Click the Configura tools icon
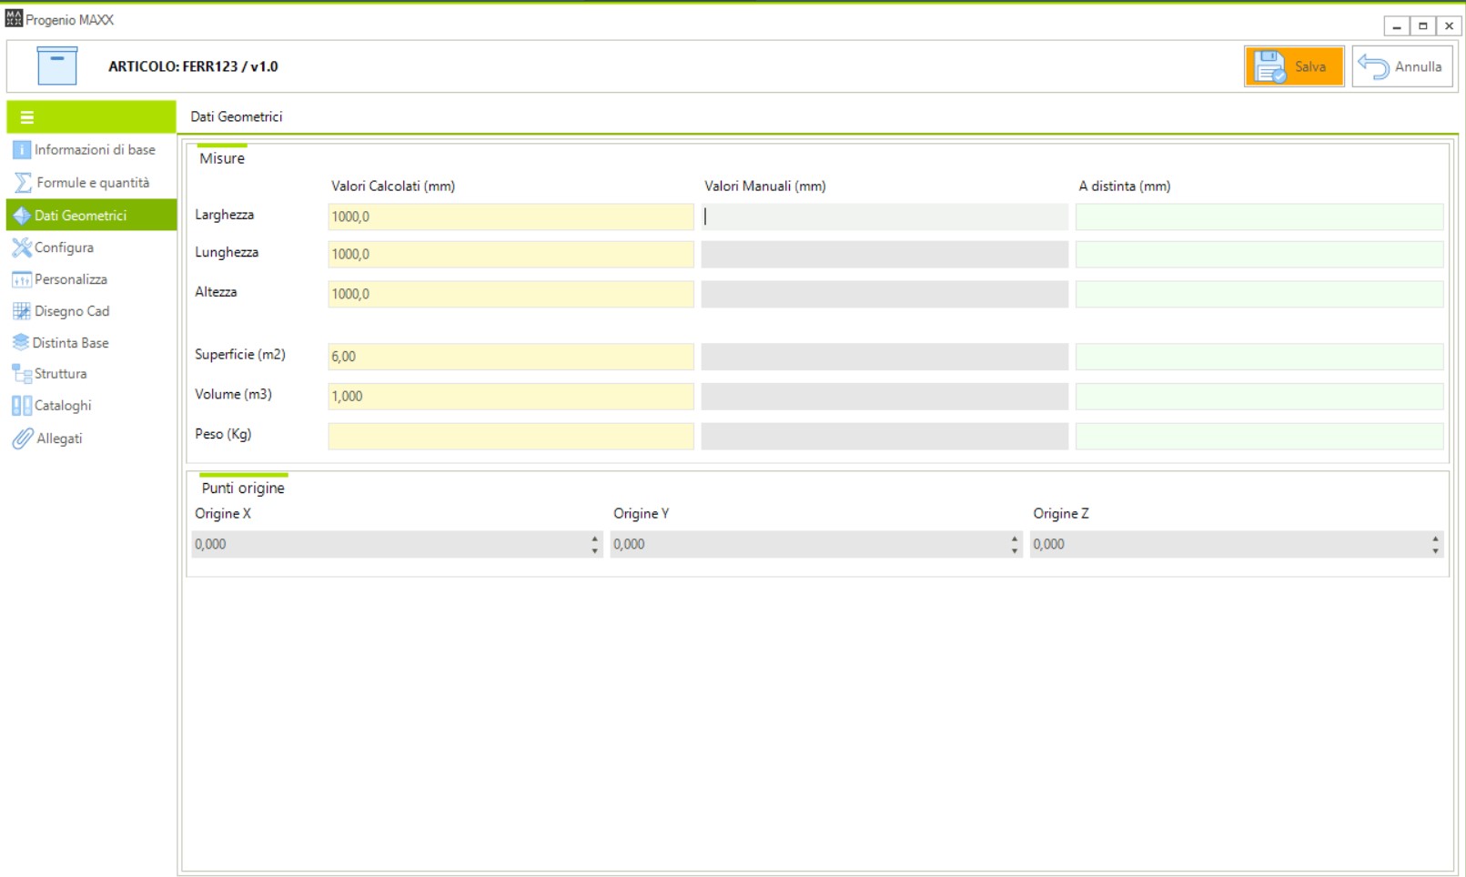The width and height of the screenshot is (1466, 877). coord(22,247)
